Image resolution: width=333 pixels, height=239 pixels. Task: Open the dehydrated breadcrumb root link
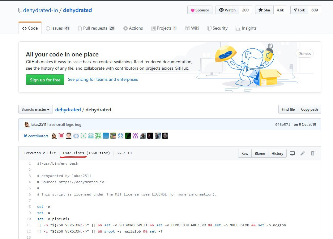tap(68, 109)
